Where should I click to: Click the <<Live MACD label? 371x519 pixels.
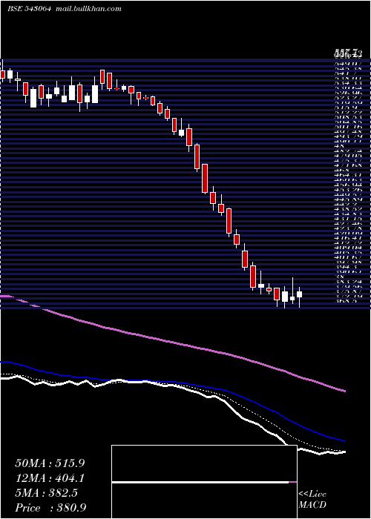(312, 499)
